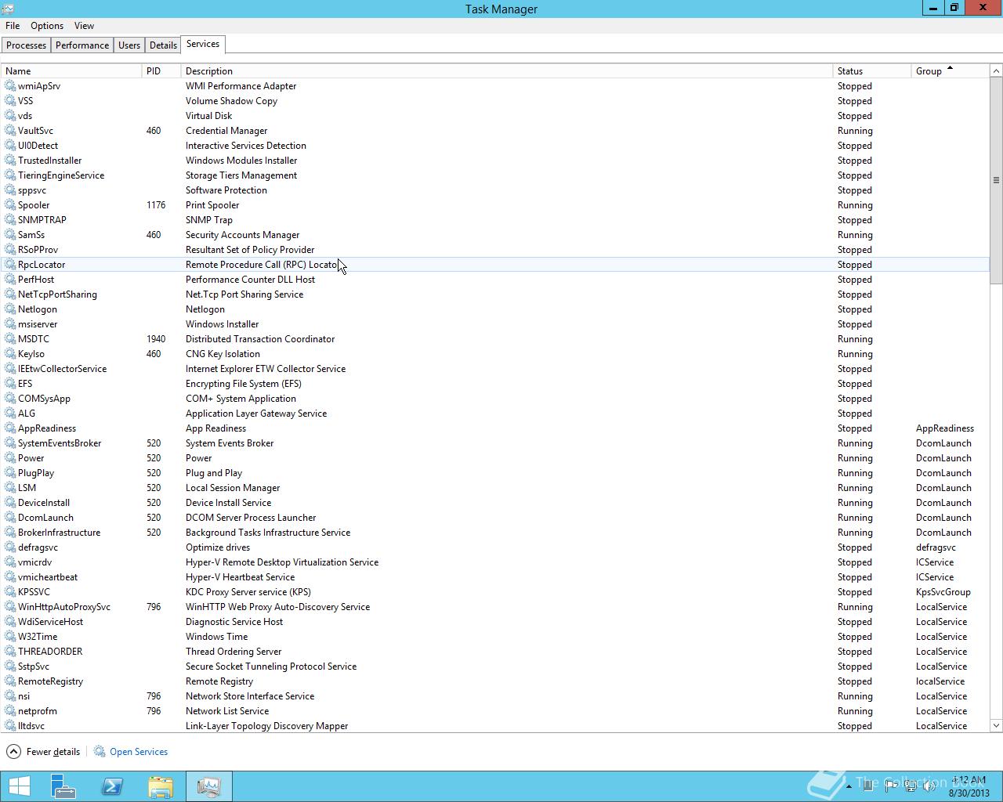
Task: Click the service icon next to MSDTC
Action: click(10, 339)
